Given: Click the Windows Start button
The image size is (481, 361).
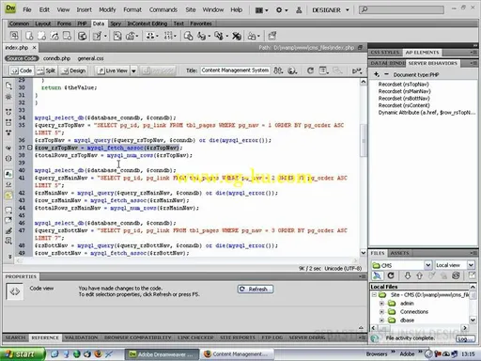Looking at the screenshot, I should click(x=23, y=354).
